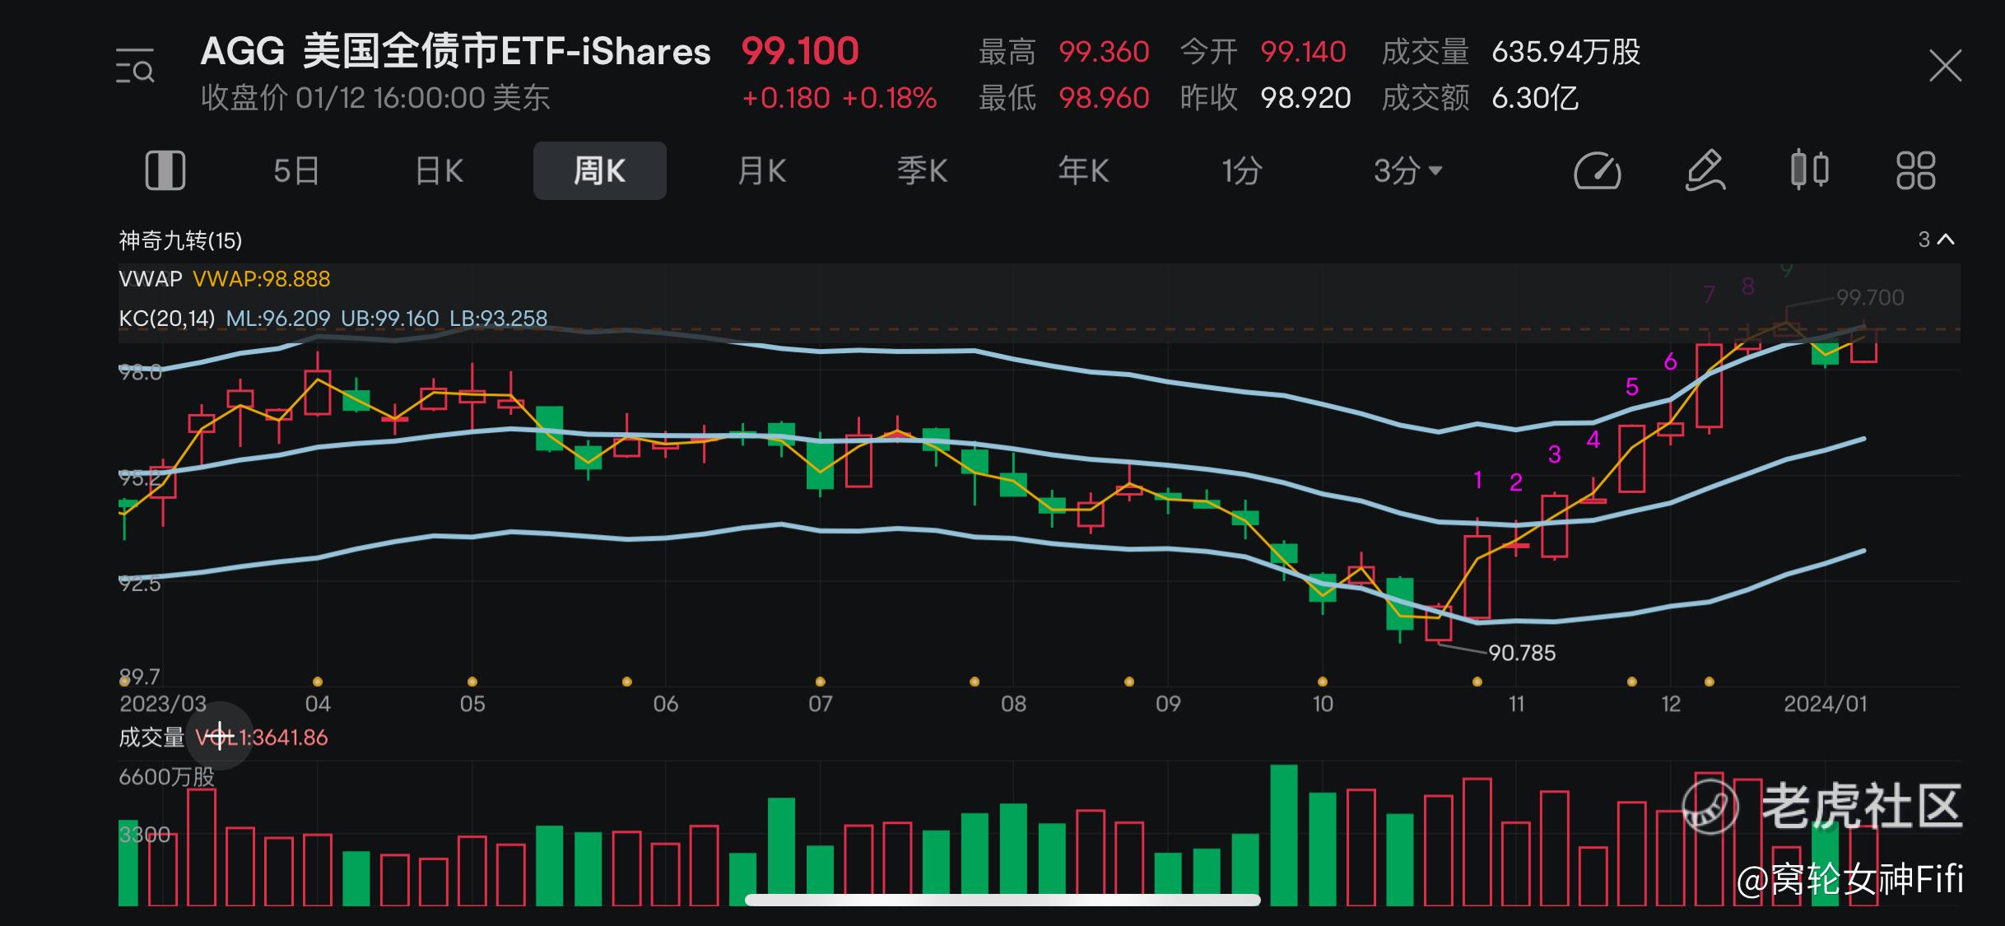Click the 2023/03 date axis label
Viewport: 2005px width, 926px height.
tap(163, 704)
